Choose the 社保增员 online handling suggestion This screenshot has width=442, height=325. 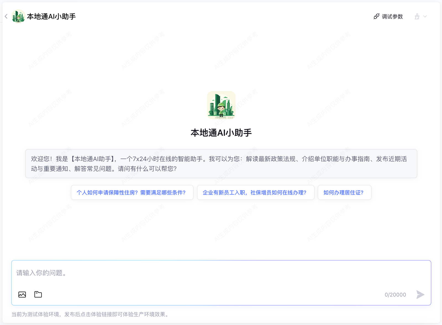pyautogui.click(x=255, y=193)
